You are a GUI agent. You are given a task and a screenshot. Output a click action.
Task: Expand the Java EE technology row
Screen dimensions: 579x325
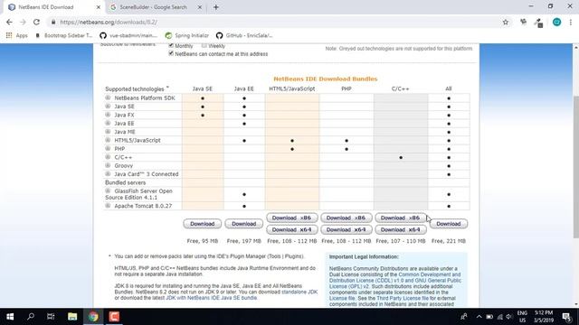(x=108, y=123)
